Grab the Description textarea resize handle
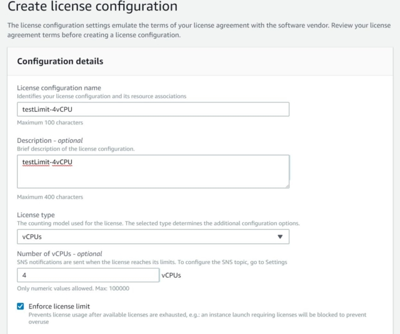This screenshot has height=334, width=400. [287, 186]
